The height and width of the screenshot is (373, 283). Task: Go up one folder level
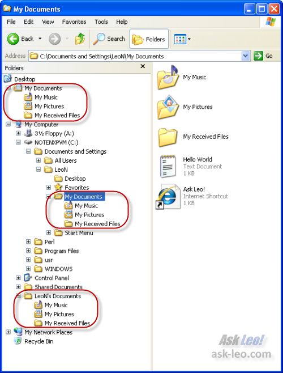point(80,39)
